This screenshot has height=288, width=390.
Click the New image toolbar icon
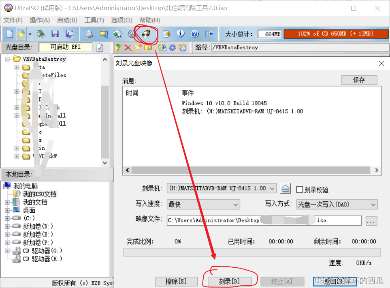[10, 34]
